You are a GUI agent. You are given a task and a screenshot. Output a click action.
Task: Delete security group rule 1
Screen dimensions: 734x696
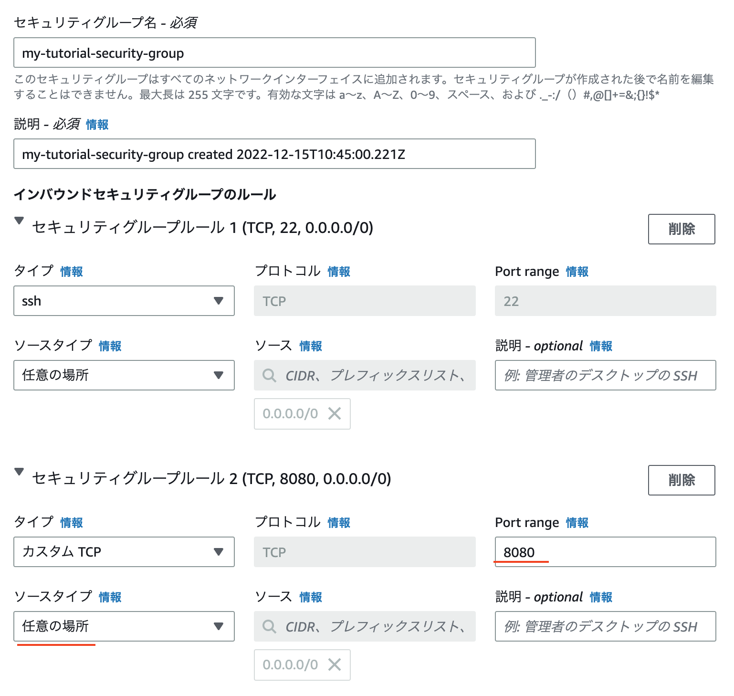[682, 229]
